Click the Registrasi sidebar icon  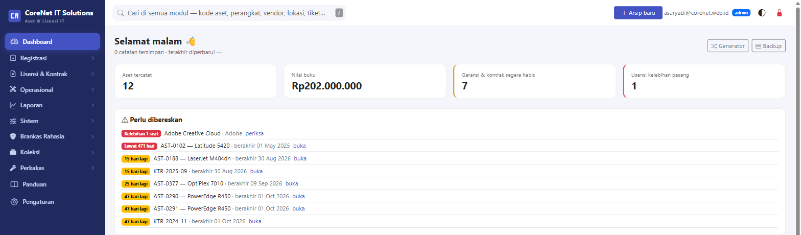pyautogui.click(x=13, y=58)
